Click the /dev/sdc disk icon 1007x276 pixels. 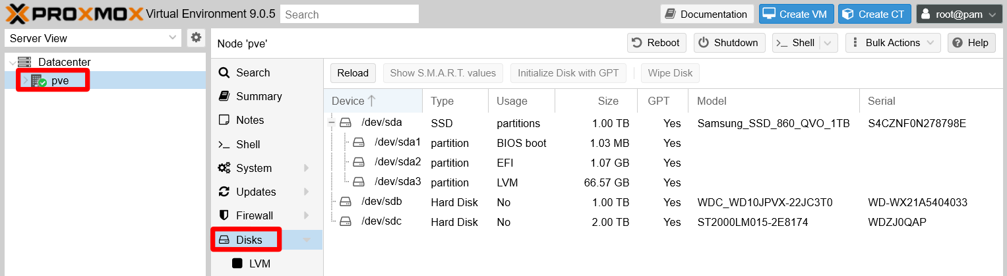346,221
